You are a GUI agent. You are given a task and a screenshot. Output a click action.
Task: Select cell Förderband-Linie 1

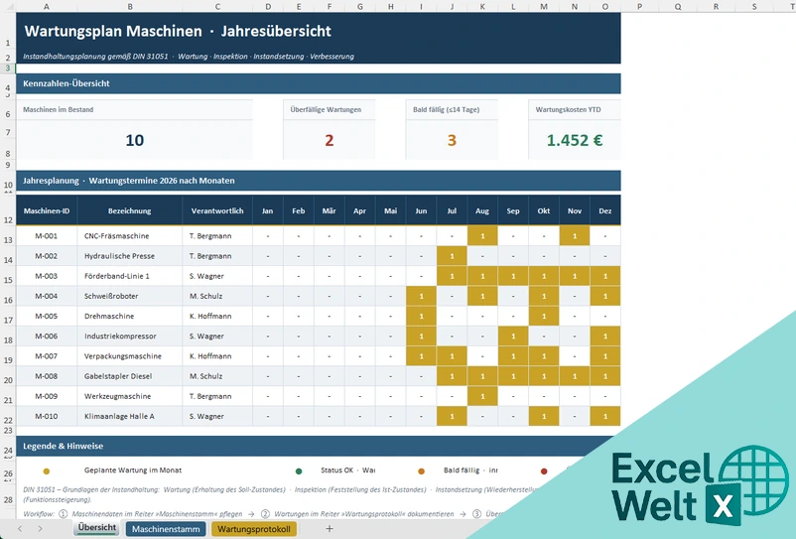pos(129,276)
